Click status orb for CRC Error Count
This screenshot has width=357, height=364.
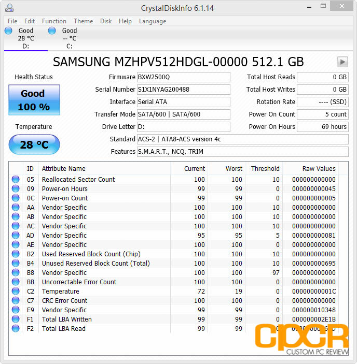(x=16, y=300)
